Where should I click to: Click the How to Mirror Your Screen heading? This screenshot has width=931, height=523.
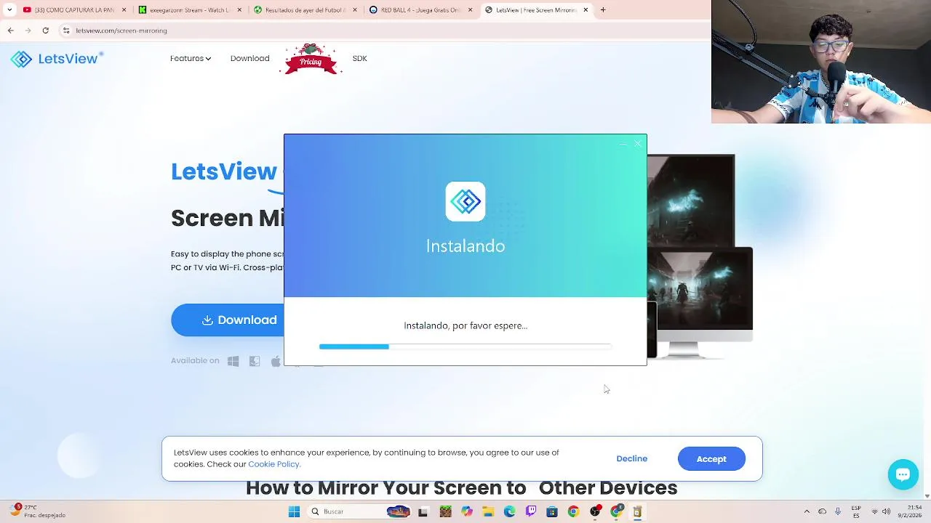[461, 488]
